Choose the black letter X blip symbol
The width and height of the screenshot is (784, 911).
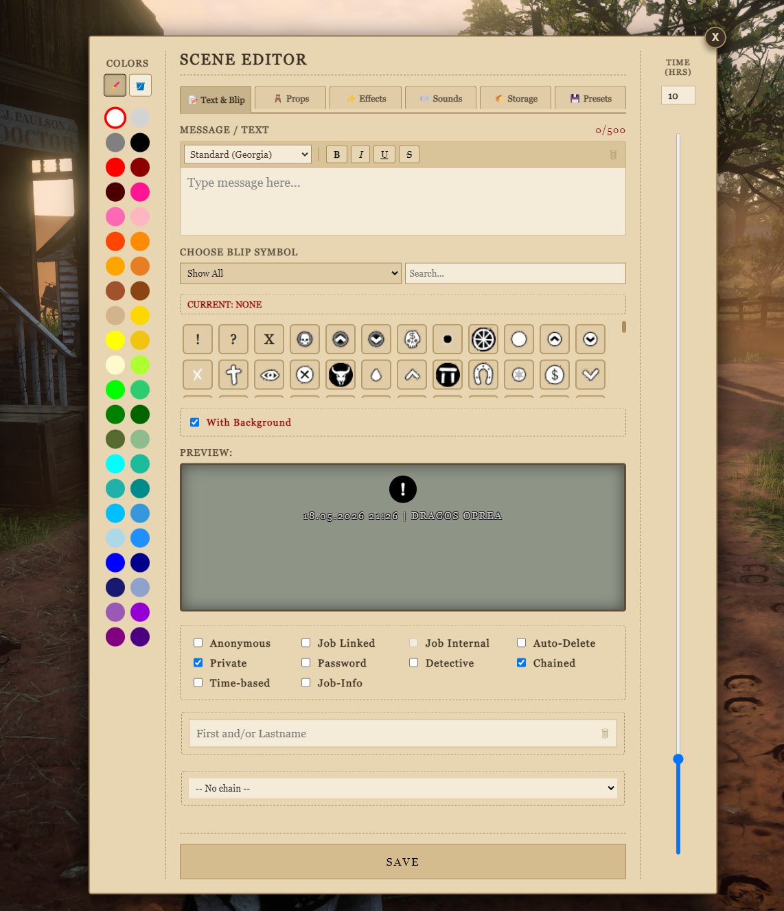click(269, 339)
